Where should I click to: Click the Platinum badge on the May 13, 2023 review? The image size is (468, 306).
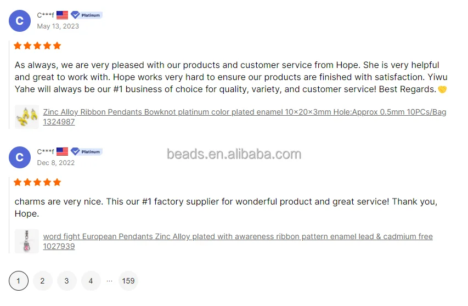tap(87, 15)
